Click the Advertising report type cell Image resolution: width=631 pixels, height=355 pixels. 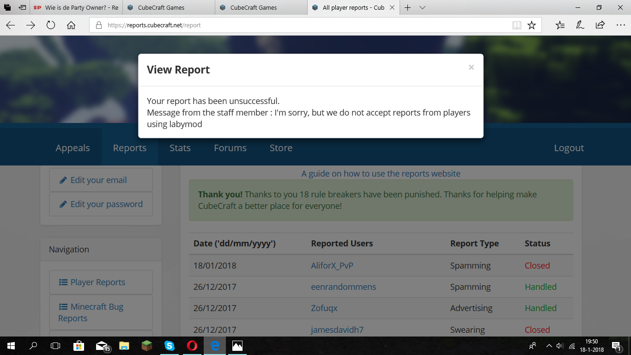click(x=471, y=308)
